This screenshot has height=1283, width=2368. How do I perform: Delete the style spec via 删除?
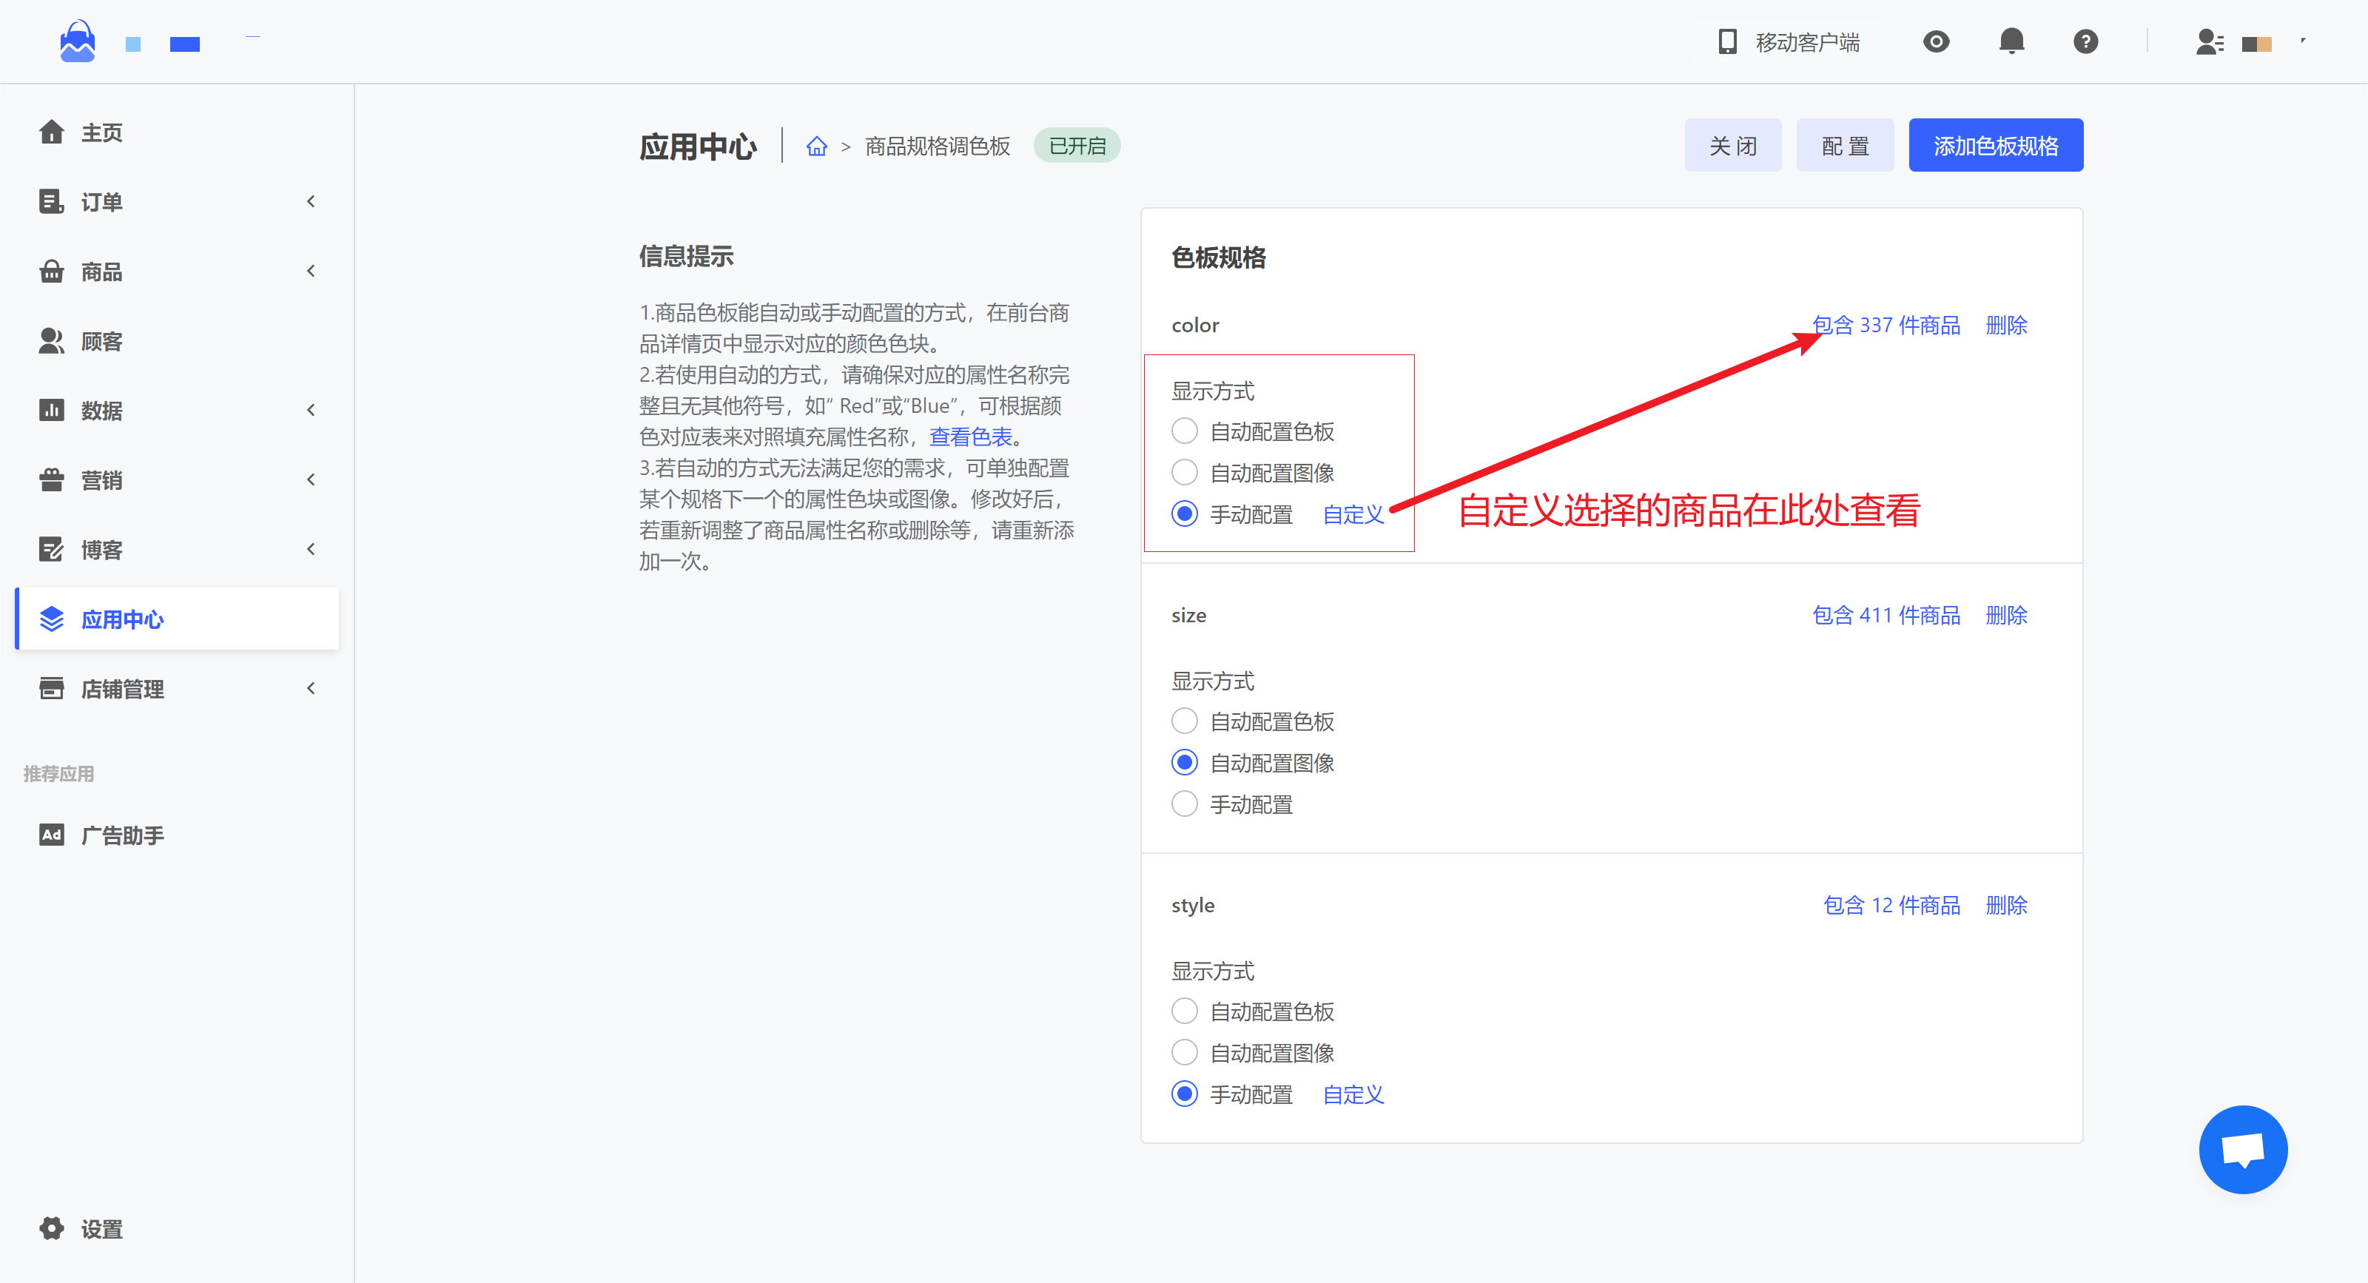pos(2007,905)
